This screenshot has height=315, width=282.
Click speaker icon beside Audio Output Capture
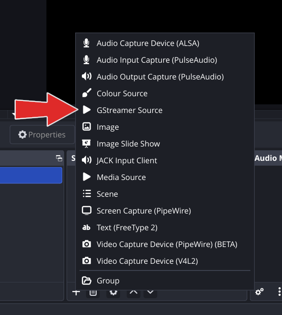(87, 76)
